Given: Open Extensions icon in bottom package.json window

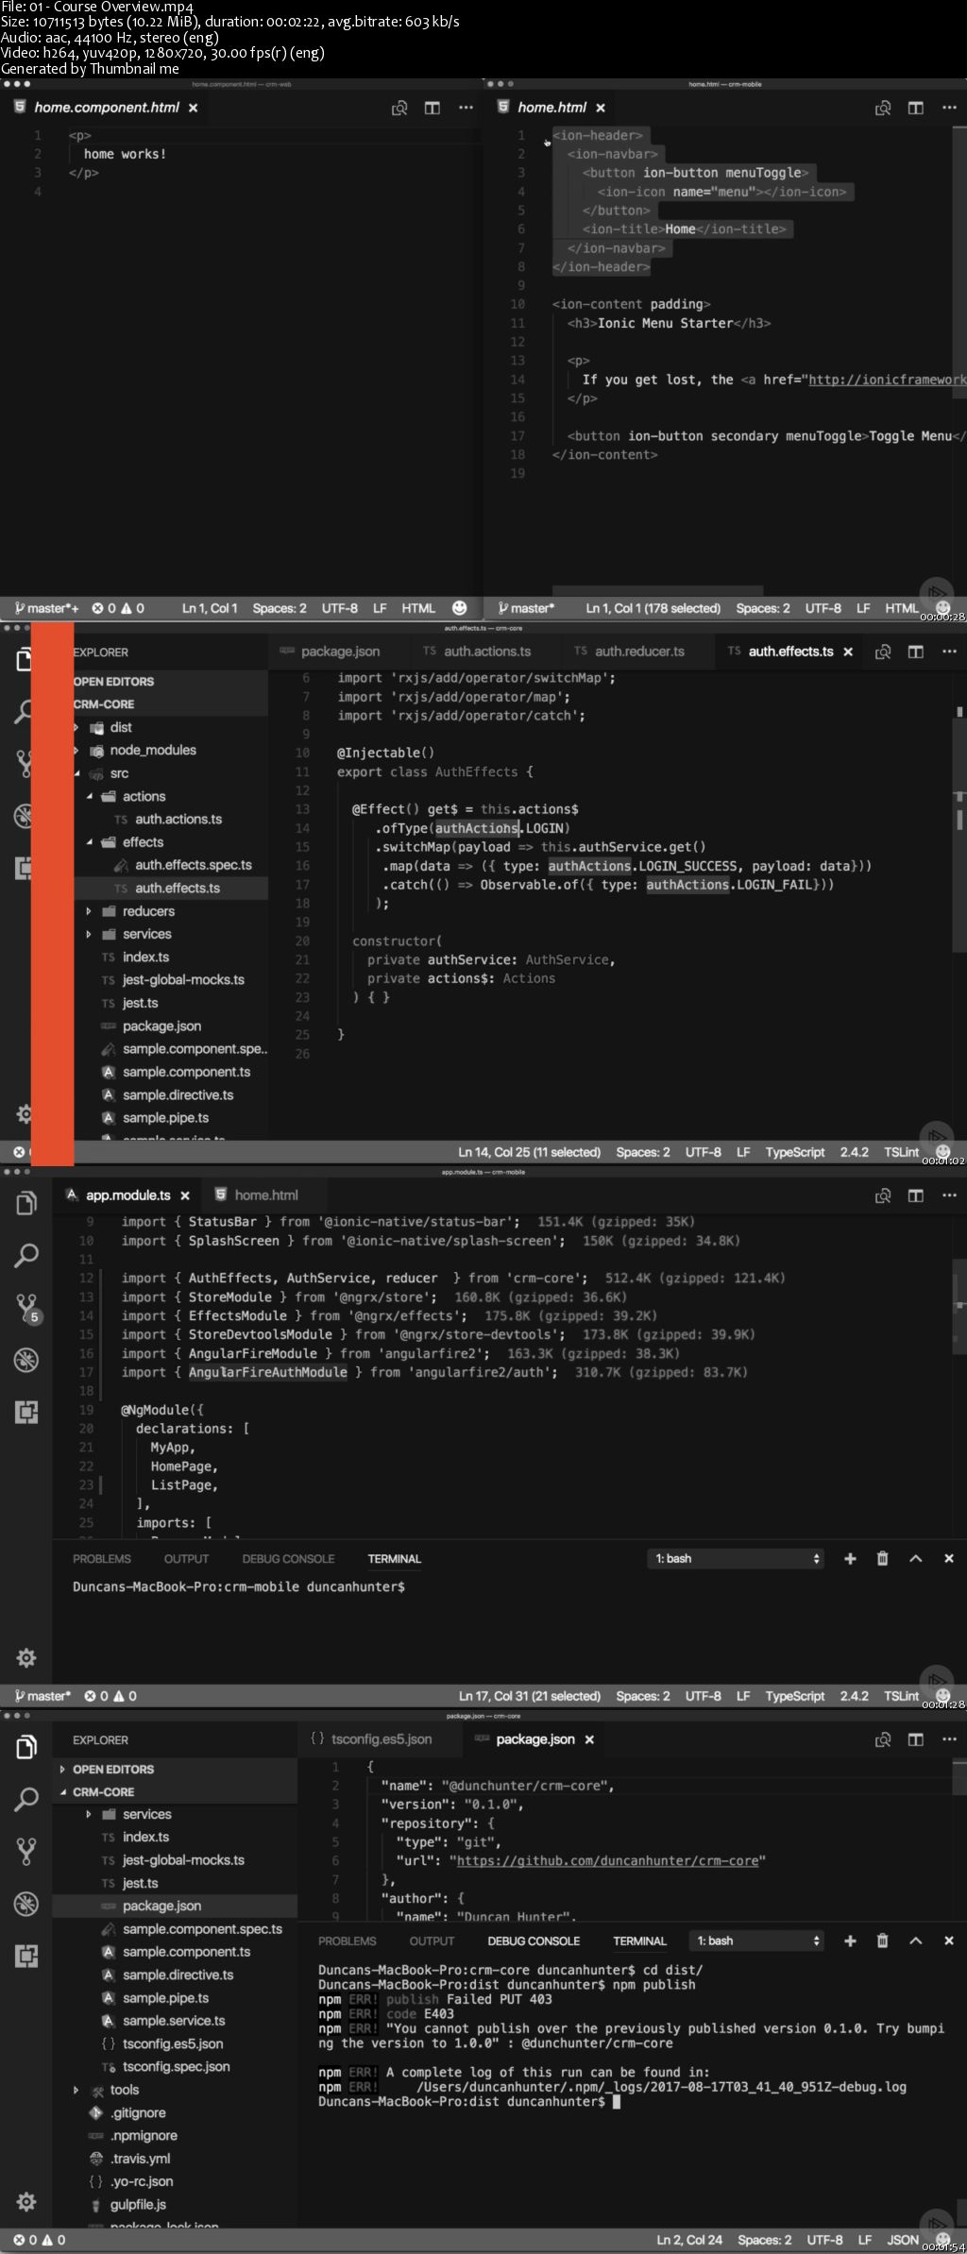Looking at the screenshot, I should click(26, 1956).
